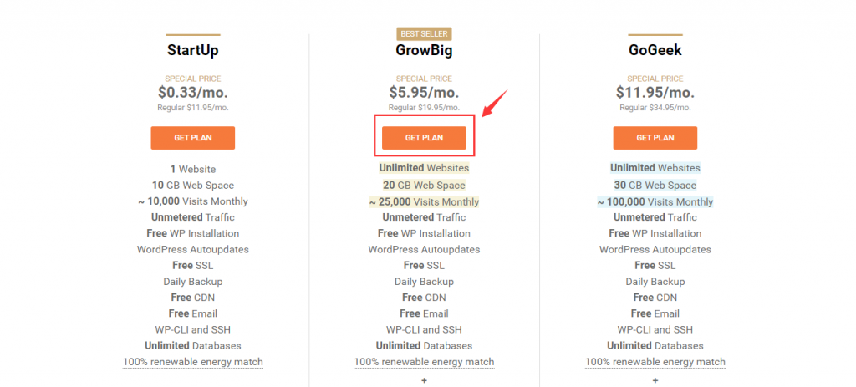Expand the plus sign below GrowBig features

point(424,380)
